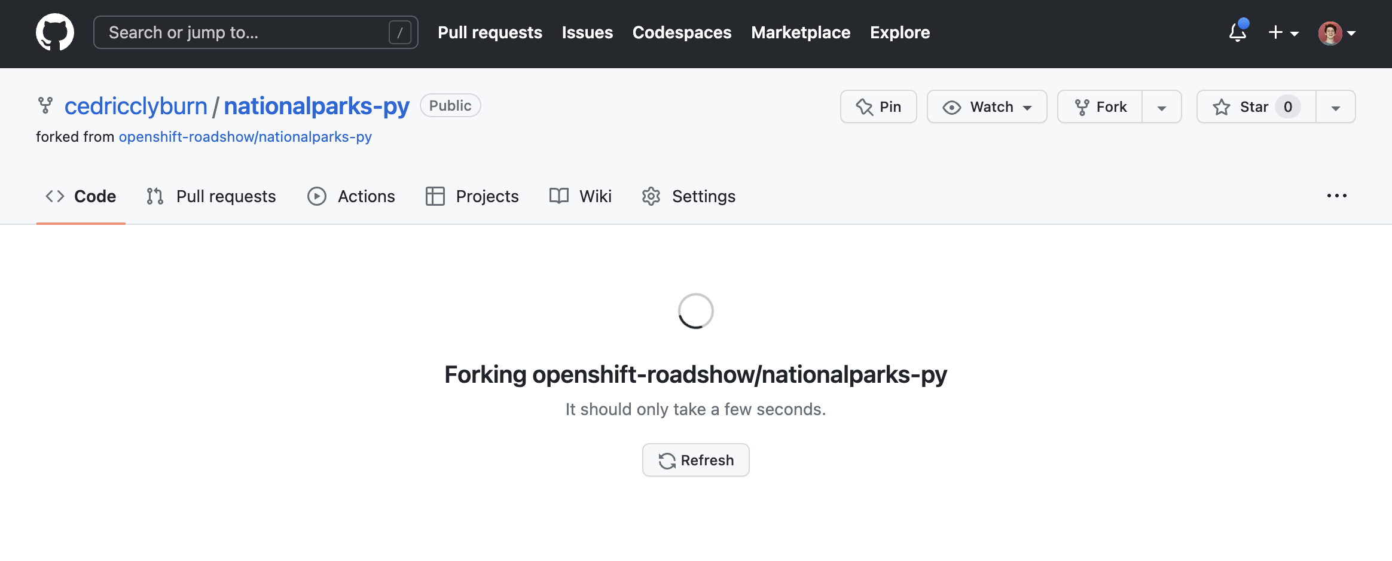The width and height of the screenshot is (1392, 561).
Task: Open the cedricclyburn owner link
Action: pos(136,106)
